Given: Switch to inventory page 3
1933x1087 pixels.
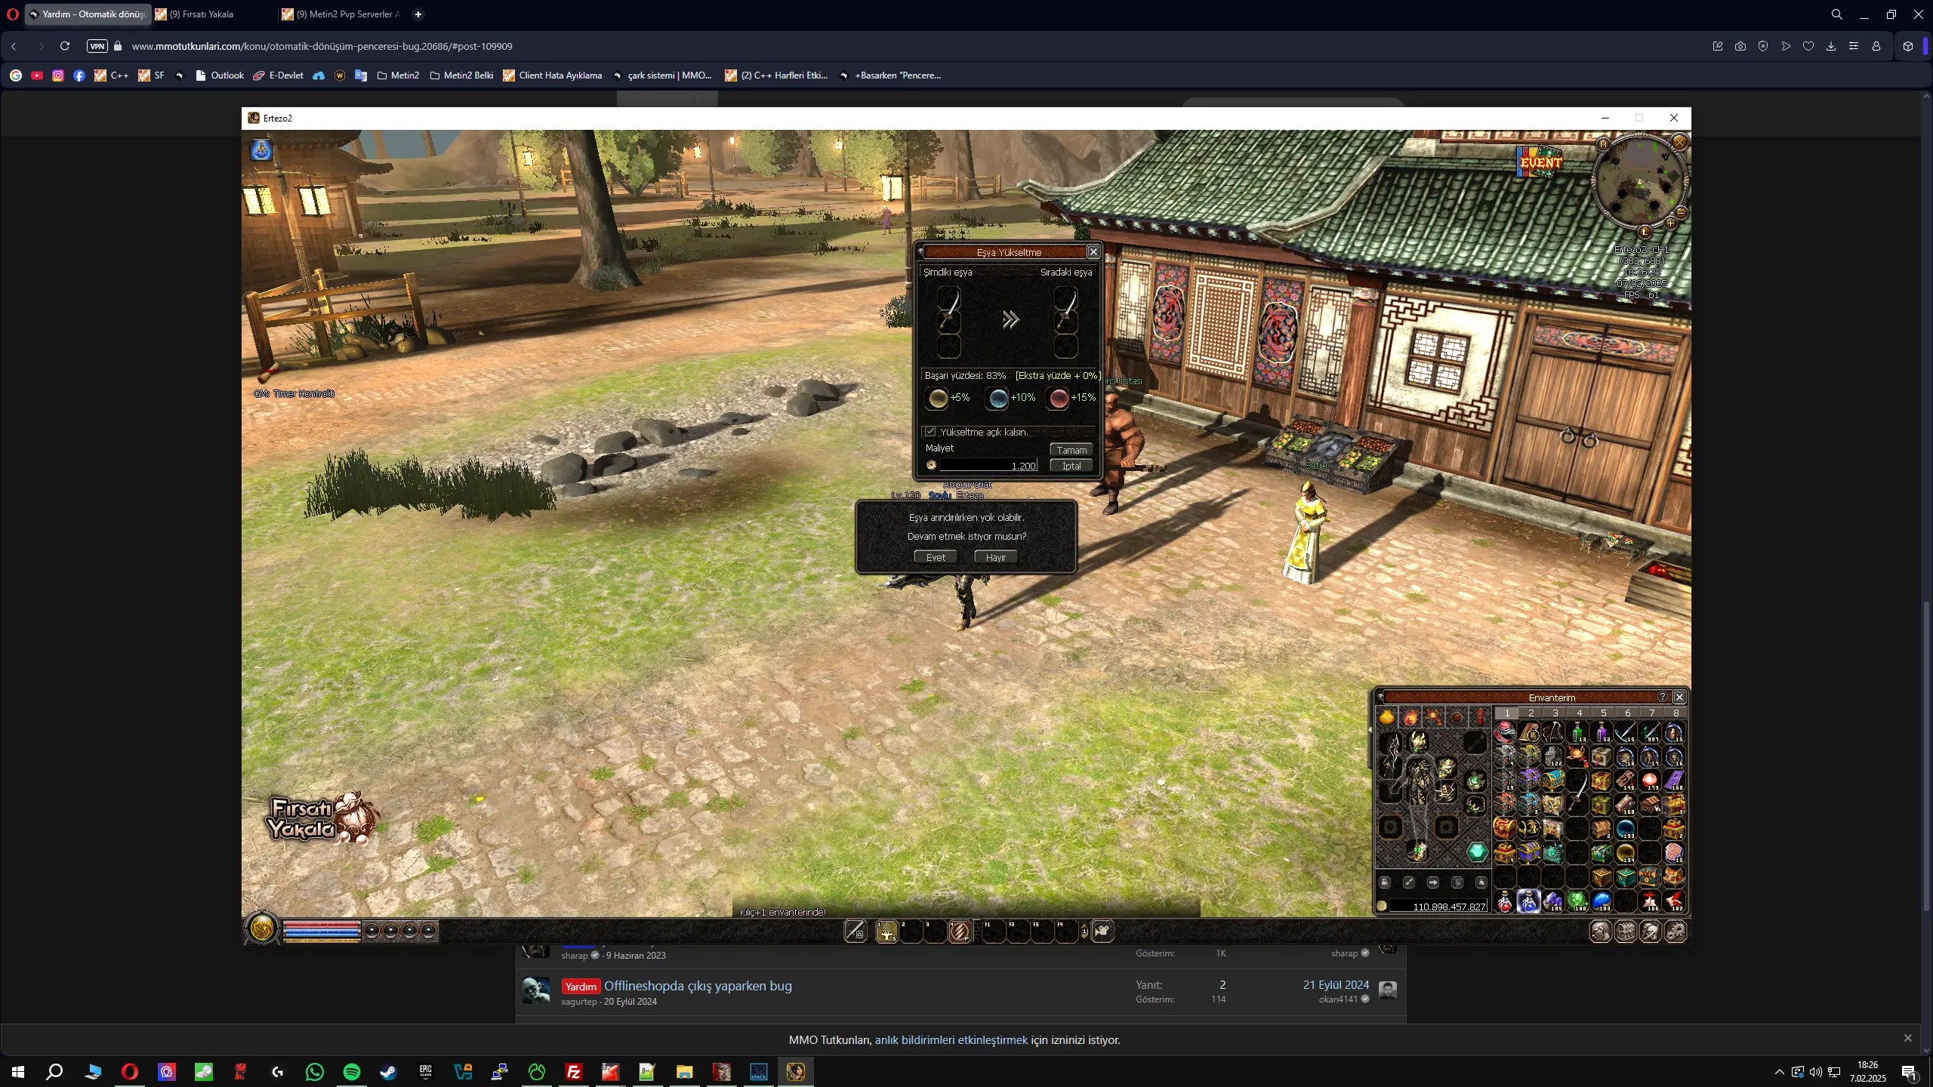Looking at the screenshot, I should pyautogui.click(x=1555, y=713).
